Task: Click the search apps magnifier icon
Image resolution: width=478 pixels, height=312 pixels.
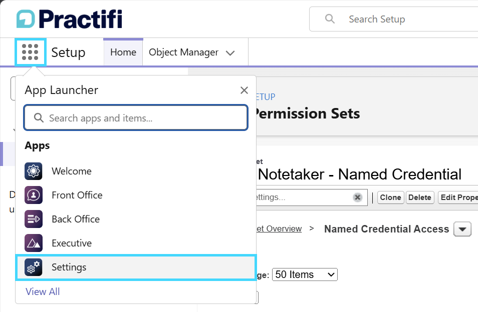Action: (39, 117)
